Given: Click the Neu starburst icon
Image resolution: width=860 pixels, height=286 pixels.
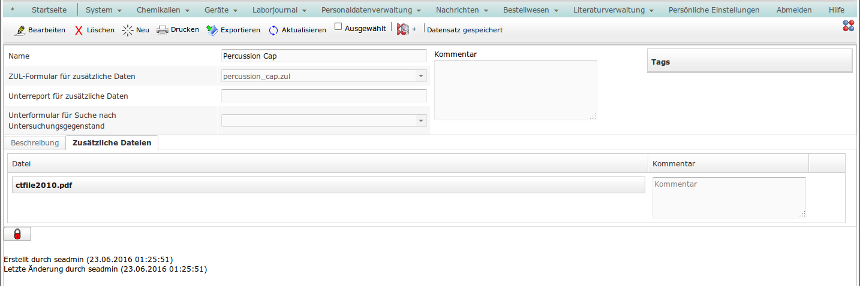Looking at the screenshot, I should pos(127,31).
